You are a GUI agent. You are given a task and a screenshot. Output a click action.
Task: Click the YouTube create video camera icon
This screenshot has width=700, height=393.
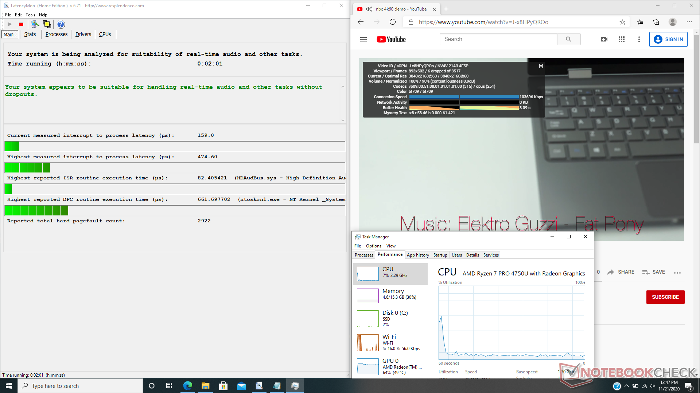tap(604, 39)
